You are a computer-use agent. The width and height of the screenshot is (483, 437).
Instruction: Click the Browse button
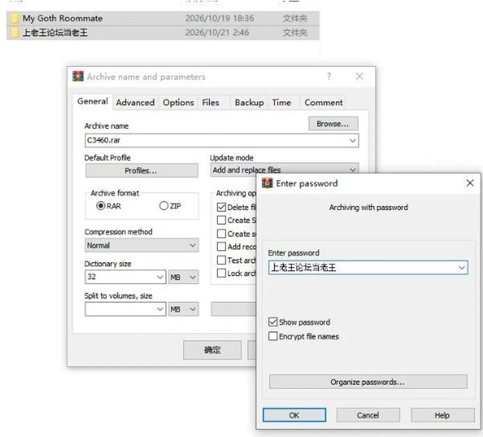pos(333,124)
